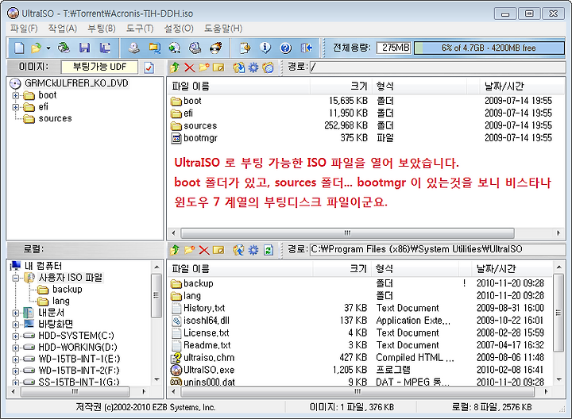Click the image pane red Delete X

[x=189, y=67]
